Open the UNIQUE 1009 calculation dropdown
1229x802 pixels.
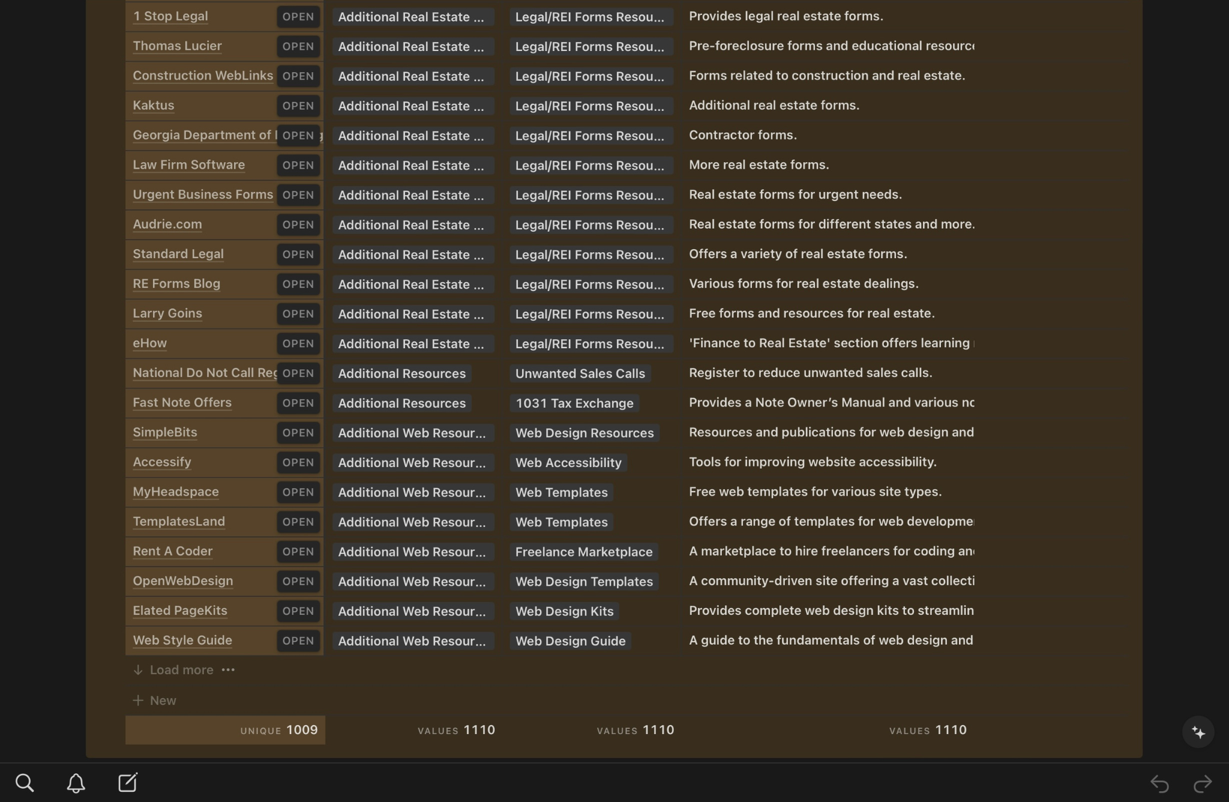tap(278, 731)
